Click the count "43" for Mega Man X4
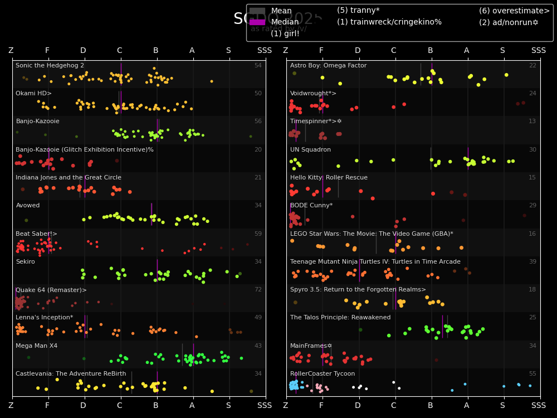The width and height of the screenshot is (557, 418). (x=258, y=346)
